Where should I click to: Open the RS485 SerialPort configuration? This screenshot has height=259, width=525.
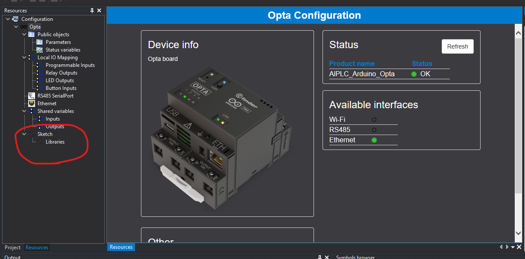click(x=31, y=95)
